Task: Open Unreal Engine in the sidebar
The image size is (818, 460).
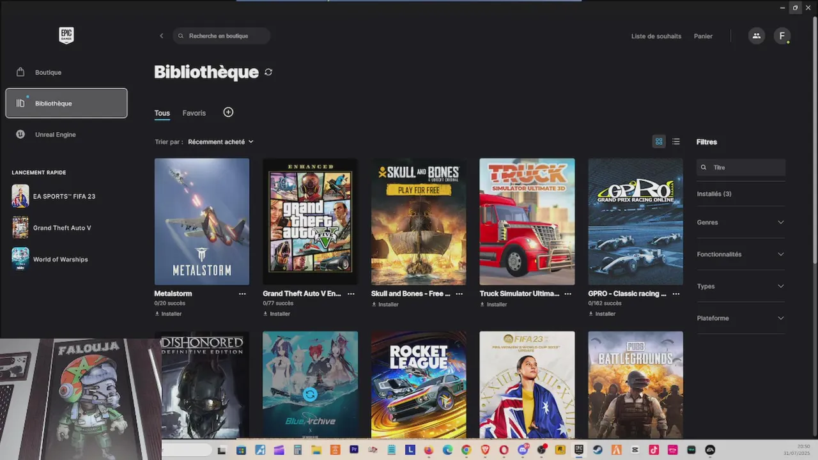Action: tap(66, 135)
